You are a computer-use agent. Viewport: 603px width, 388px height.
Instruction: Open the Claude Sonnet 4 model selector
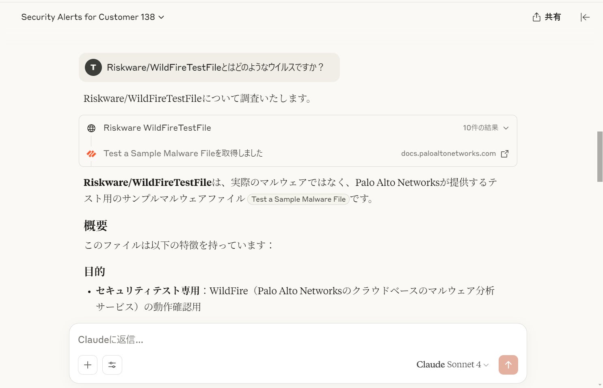[452, 364]
